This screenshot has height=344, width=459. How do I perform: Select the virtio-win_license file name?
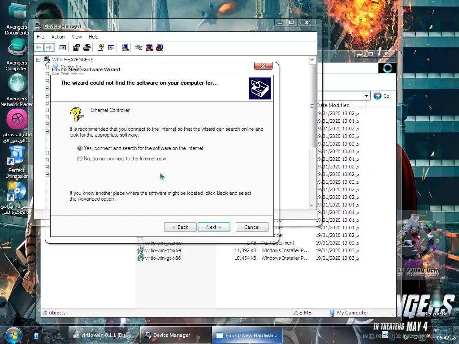(163, 243)
